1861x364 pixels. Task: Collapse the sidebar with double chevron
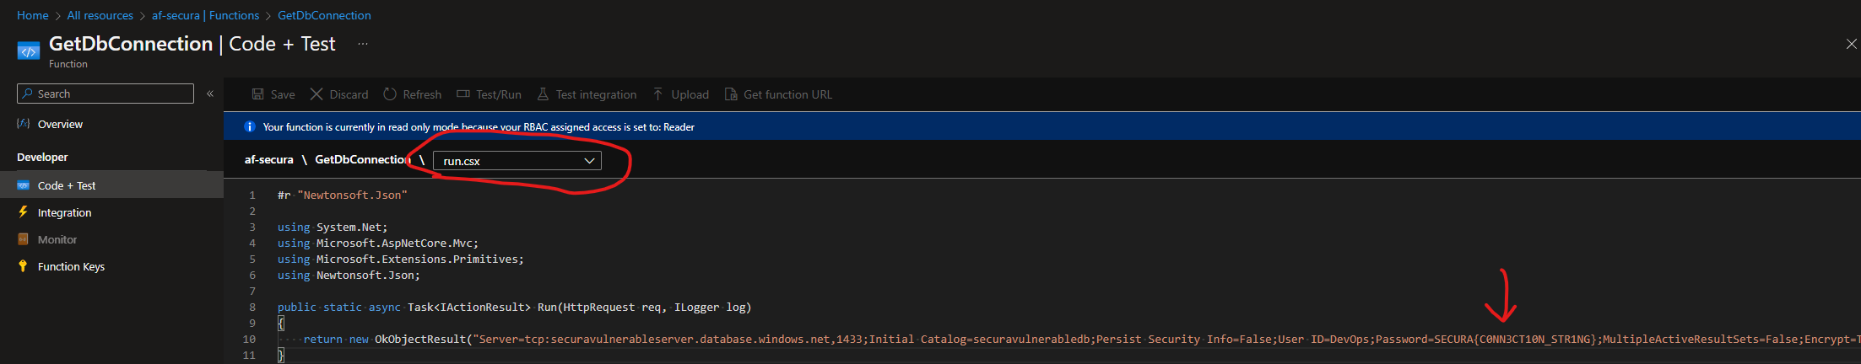click(210, 94)
